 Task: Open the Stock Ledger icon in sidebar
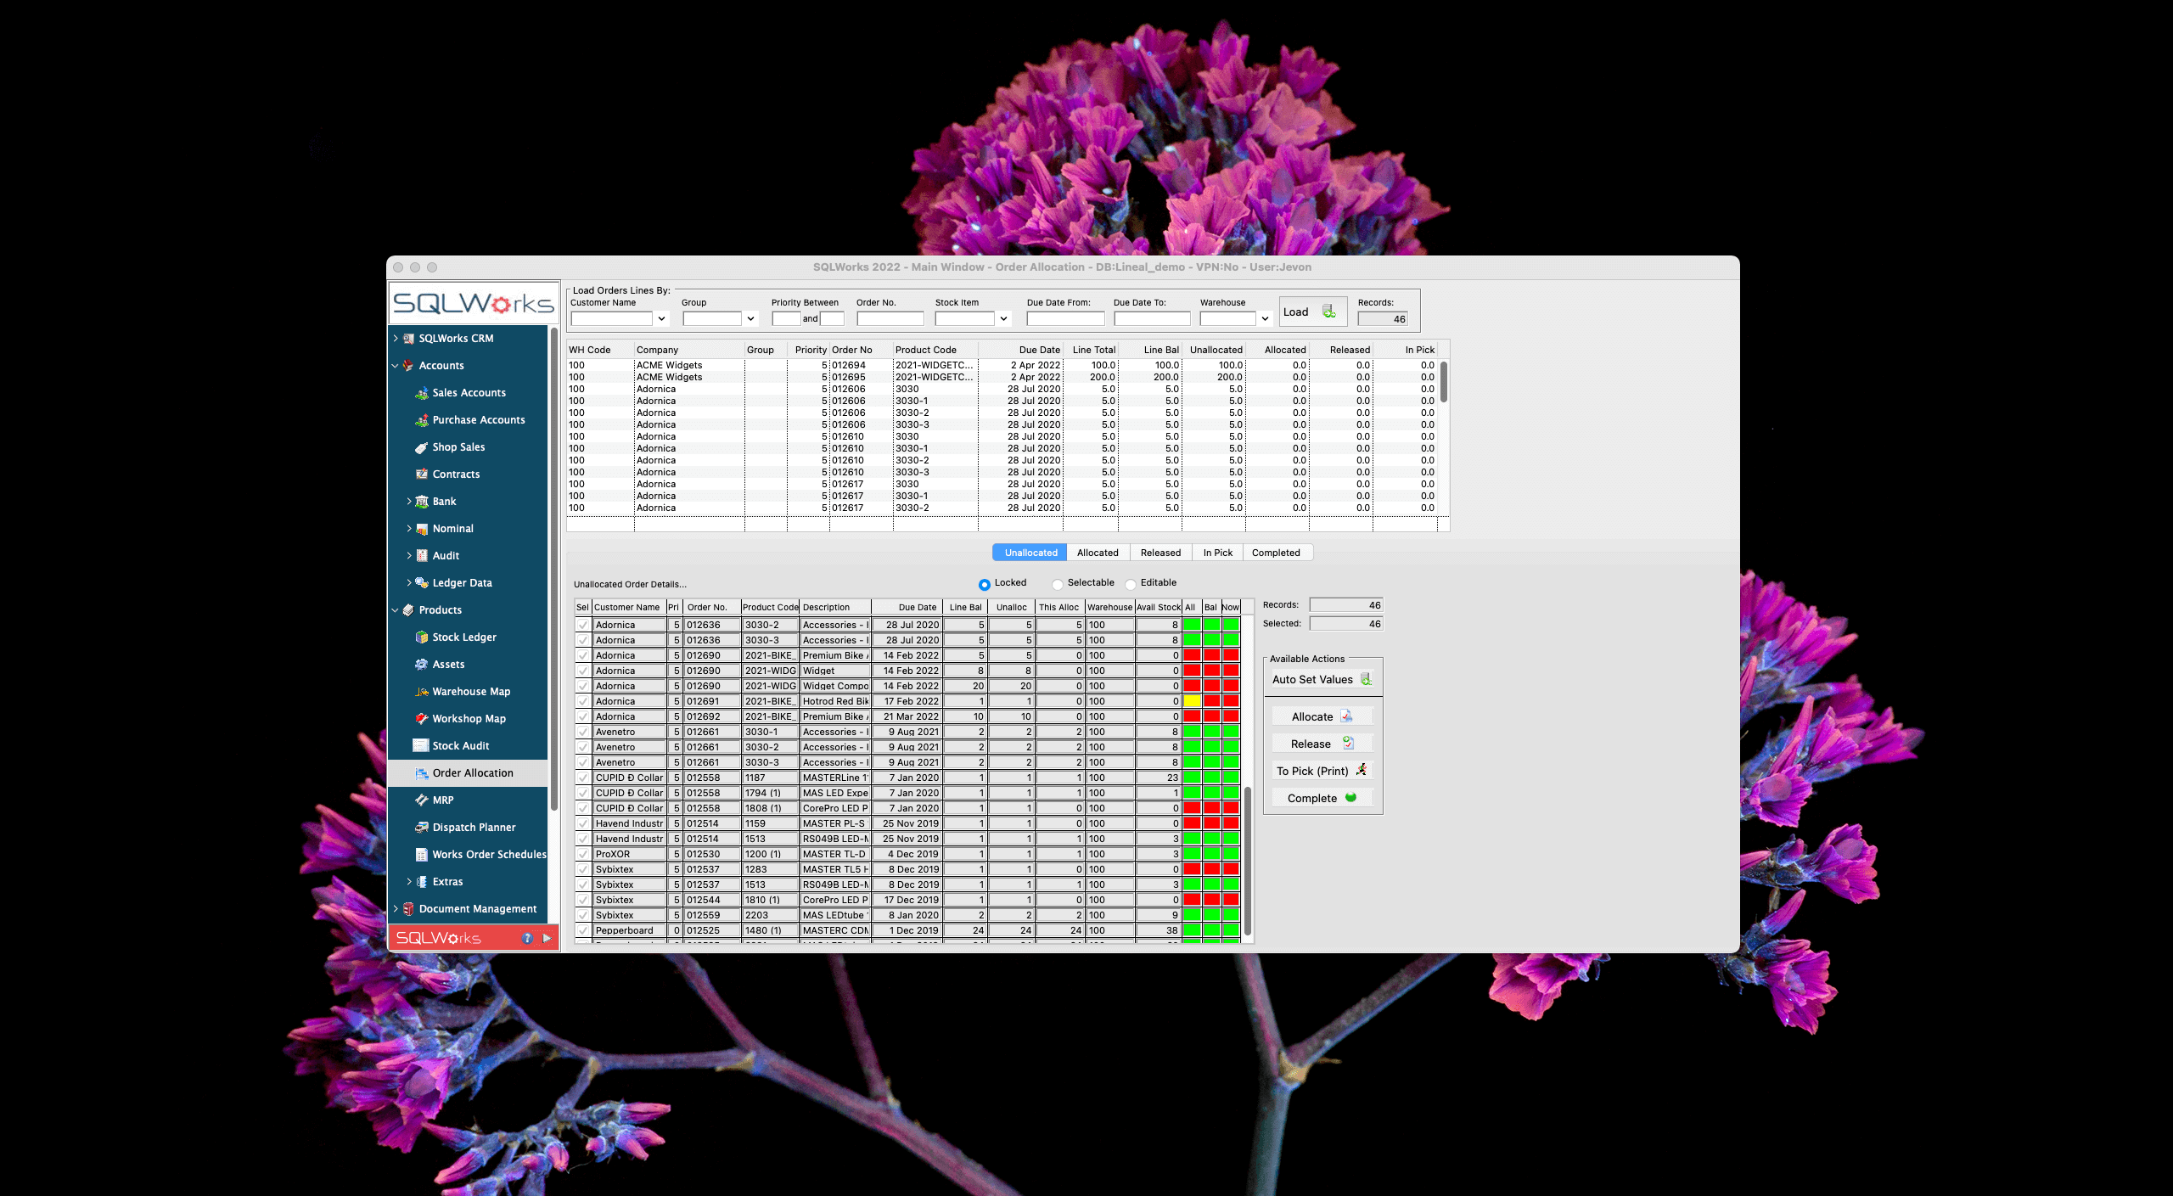(x=421, y=637)
